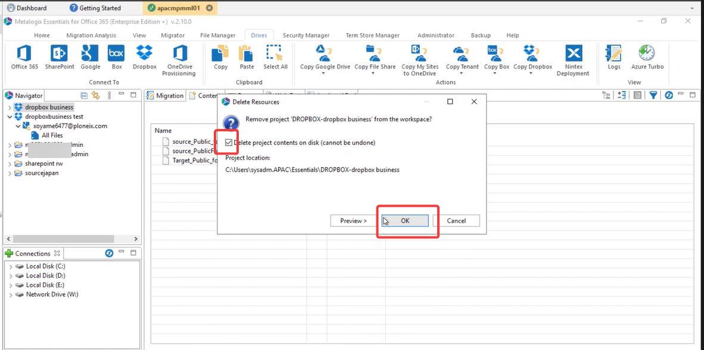Open Azure Turbo view
This screenshot has width=704, height=350.
[647, 58]
